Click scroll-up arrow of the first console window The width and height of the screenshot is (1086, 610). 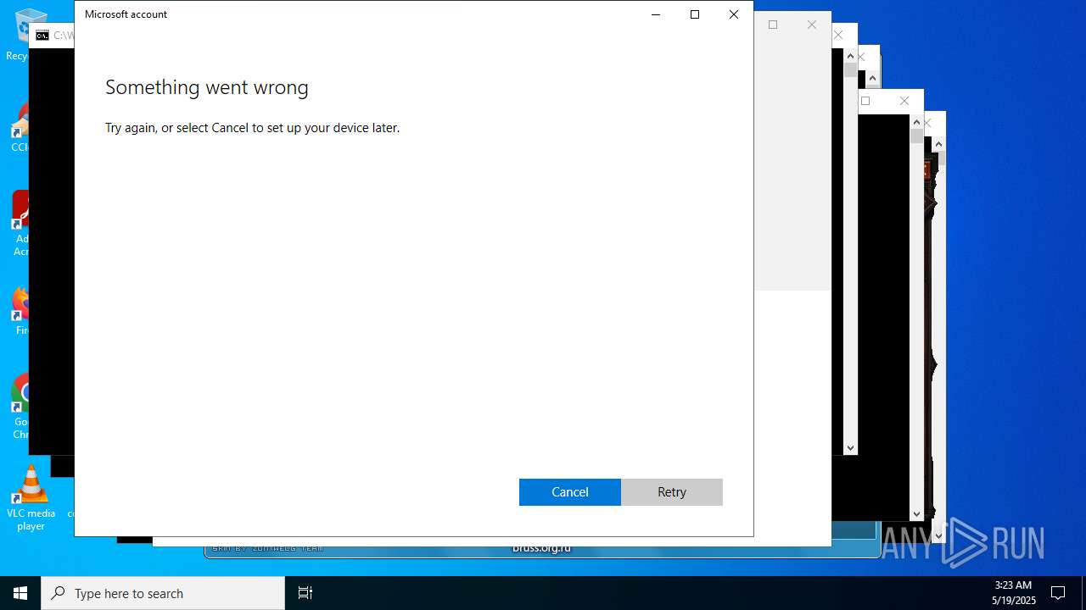(850, 56)
